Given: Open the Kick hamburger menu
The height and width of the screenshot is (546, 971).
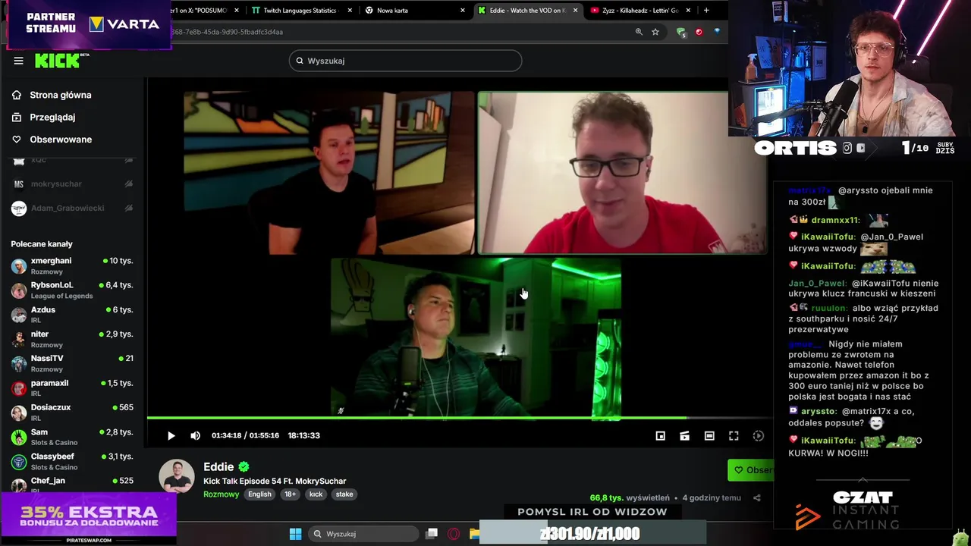Looking at the screenshot, I should pyautogui.click(x=18, y=61).
